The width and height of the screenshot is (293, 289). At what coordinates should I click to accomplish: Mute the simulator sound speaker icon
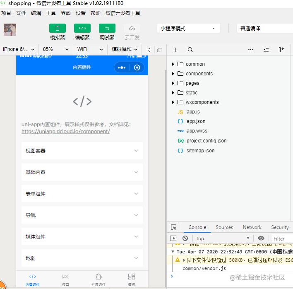pos(149,50)
